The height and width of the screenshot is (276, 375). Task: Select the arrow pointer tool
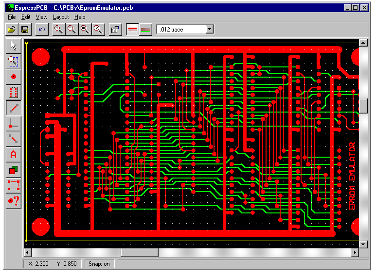[14, 46]
